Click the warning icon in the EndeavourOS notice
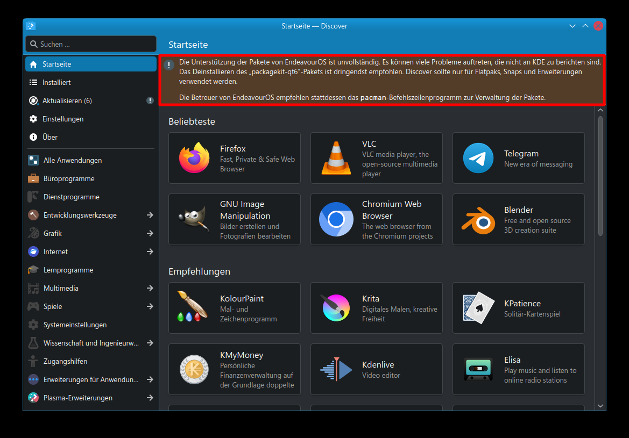This screenshot has height=438, width=629. tap(169, 65)
